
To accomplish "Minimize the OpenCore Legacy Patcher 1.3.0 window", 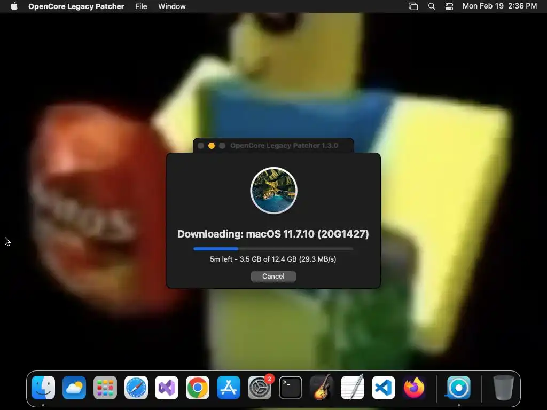I will coord(212,146).
